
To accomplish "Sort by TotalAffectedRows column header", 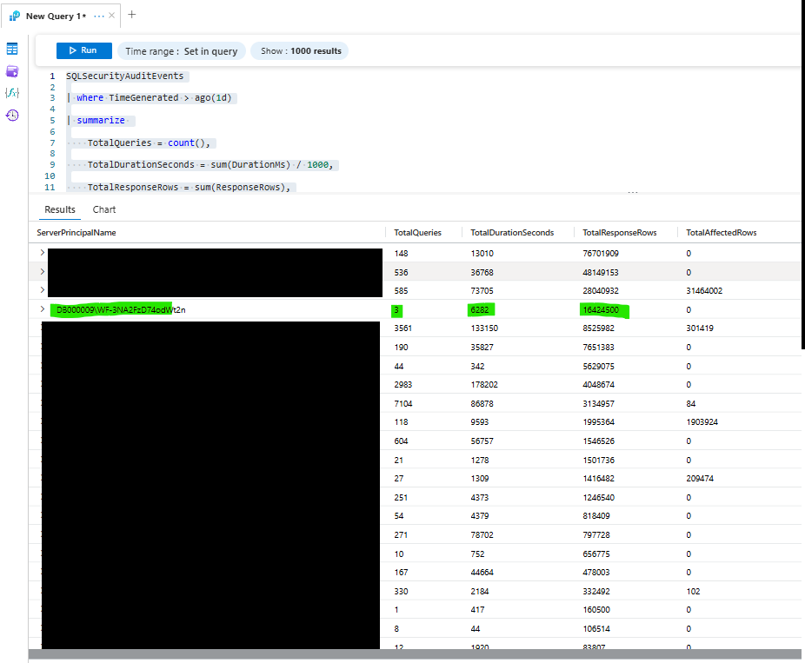I will pyautogui.click(x=721, y=233).
